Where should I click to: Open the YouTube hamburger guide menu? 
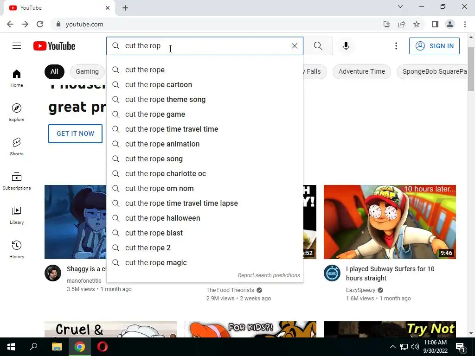pyautogui.click(x=17, y=46)
